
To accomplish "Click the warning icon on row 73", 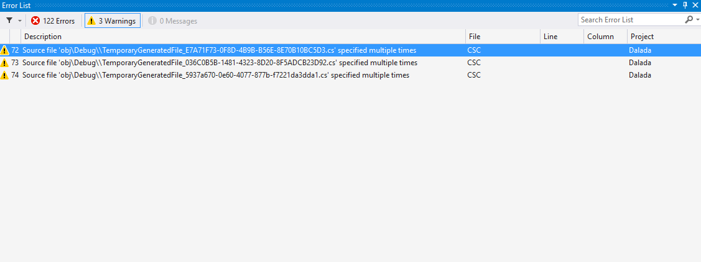I will tap(5, 63).
